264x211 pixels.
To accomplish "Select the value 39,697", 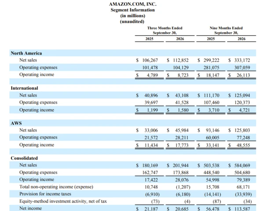I will [x=151, y=102].
